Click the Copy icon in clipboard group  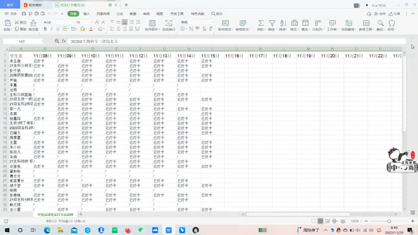click(x=17, y=29)
